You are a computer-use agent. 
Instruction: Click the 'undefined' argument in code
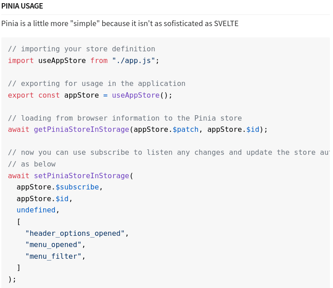tap(36, 210)
